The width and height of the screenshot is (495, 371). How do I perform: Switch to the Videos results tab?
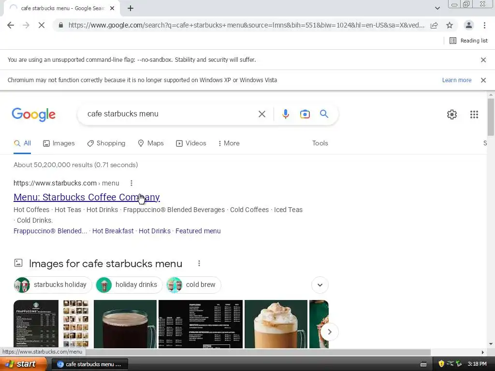191,143
